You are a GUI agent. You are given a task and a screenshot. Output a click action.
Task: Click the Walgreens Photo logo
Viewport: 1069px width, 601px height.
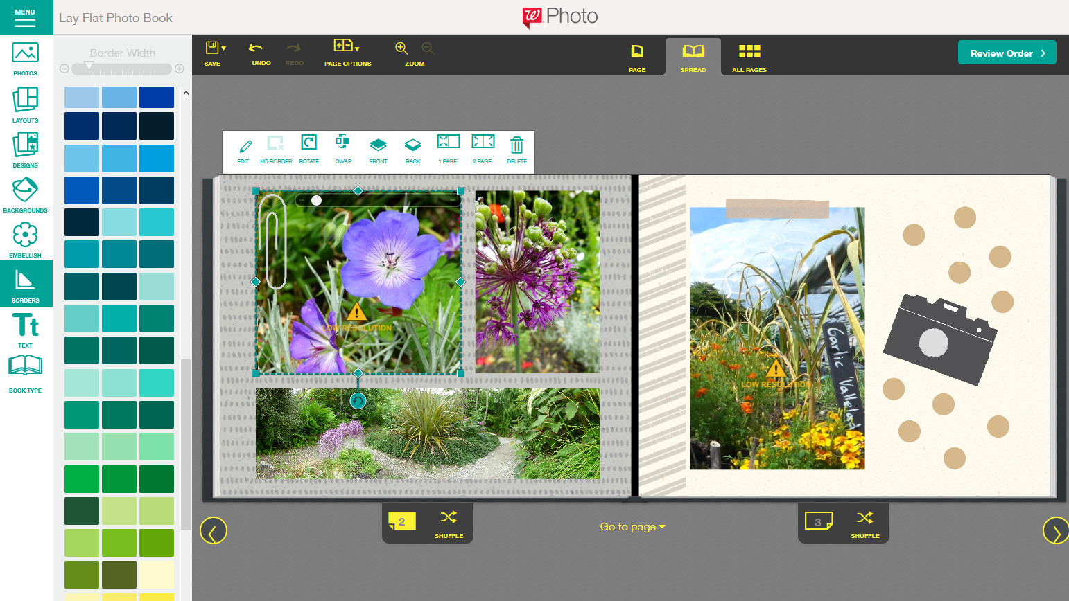click(560, 17)
